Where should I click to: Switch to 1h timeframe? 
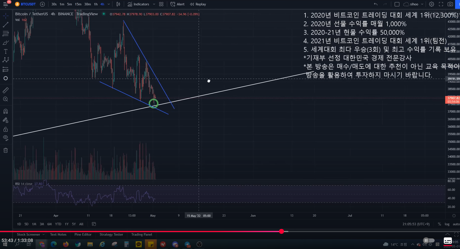(96, 4)
